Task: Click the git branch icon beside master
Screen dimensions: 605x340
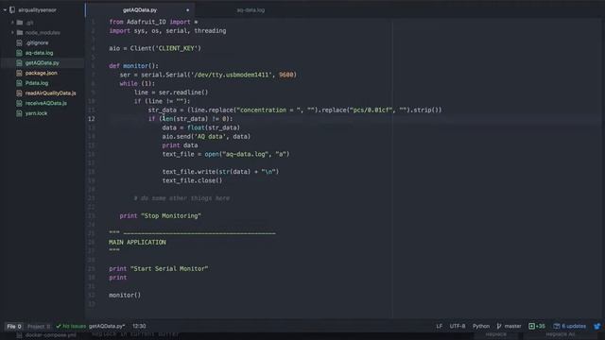Action: pyautogui.click(x=499, y=326)
